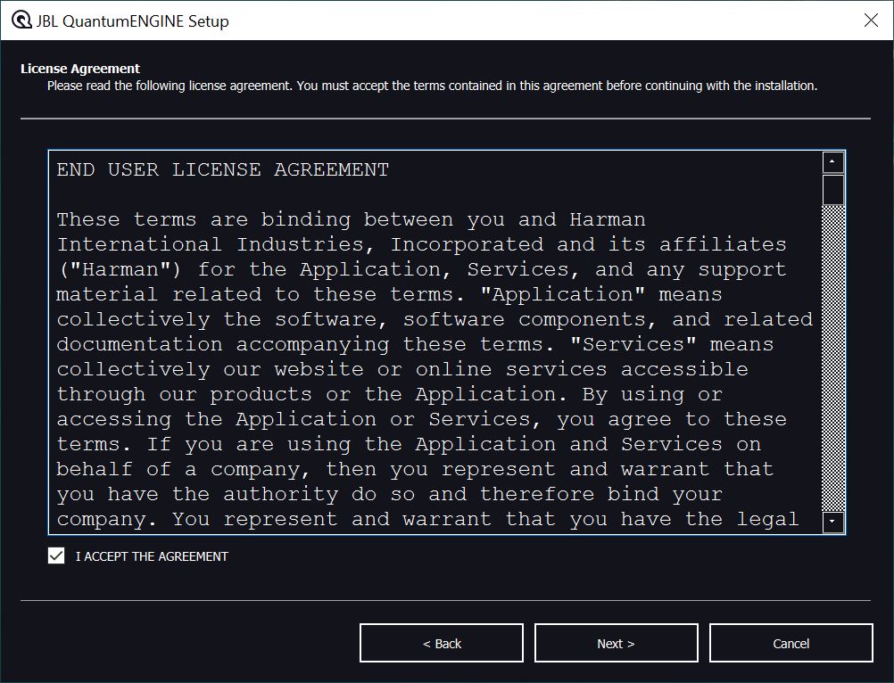Click the line starting 'company. You represent and warrant'
This screenshot has width=894, height=683.
point(427,520)
